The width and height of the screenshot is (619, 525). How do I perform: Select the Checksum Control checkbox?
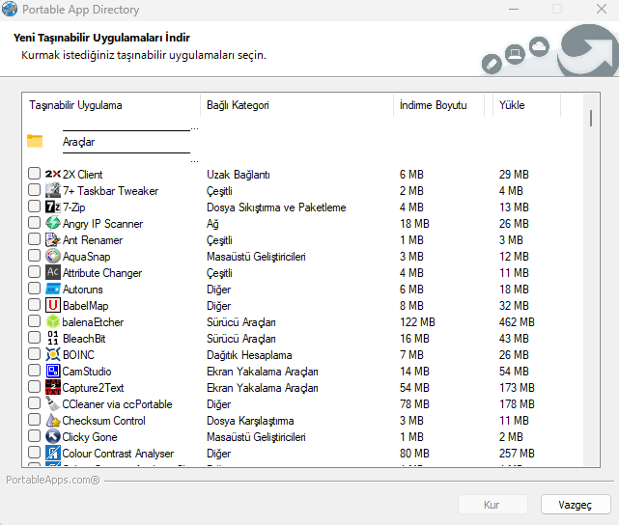[x=35, y=419]
